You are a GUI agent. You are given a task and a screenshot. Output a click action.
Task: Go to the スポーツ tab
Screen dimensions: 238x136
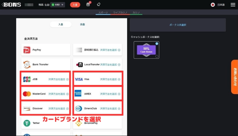(103, 13)
